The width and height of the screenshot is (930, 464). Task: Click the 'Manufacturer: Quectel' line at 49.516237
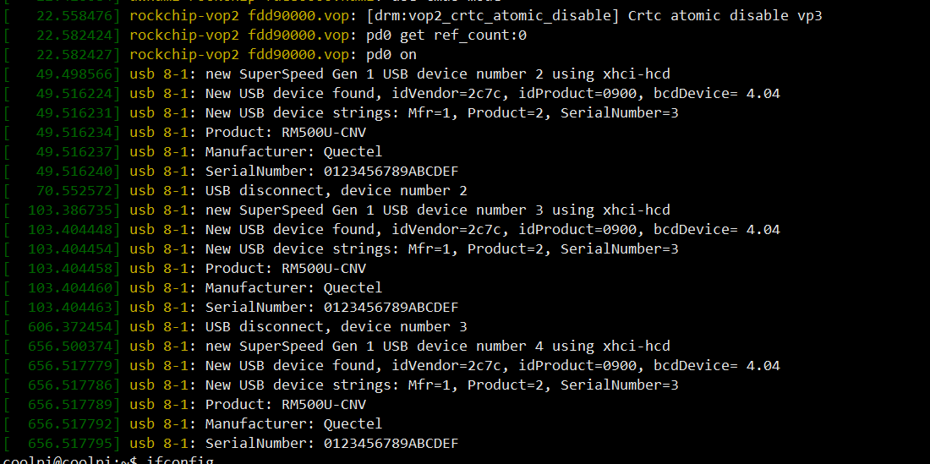(x=193, y=152)
